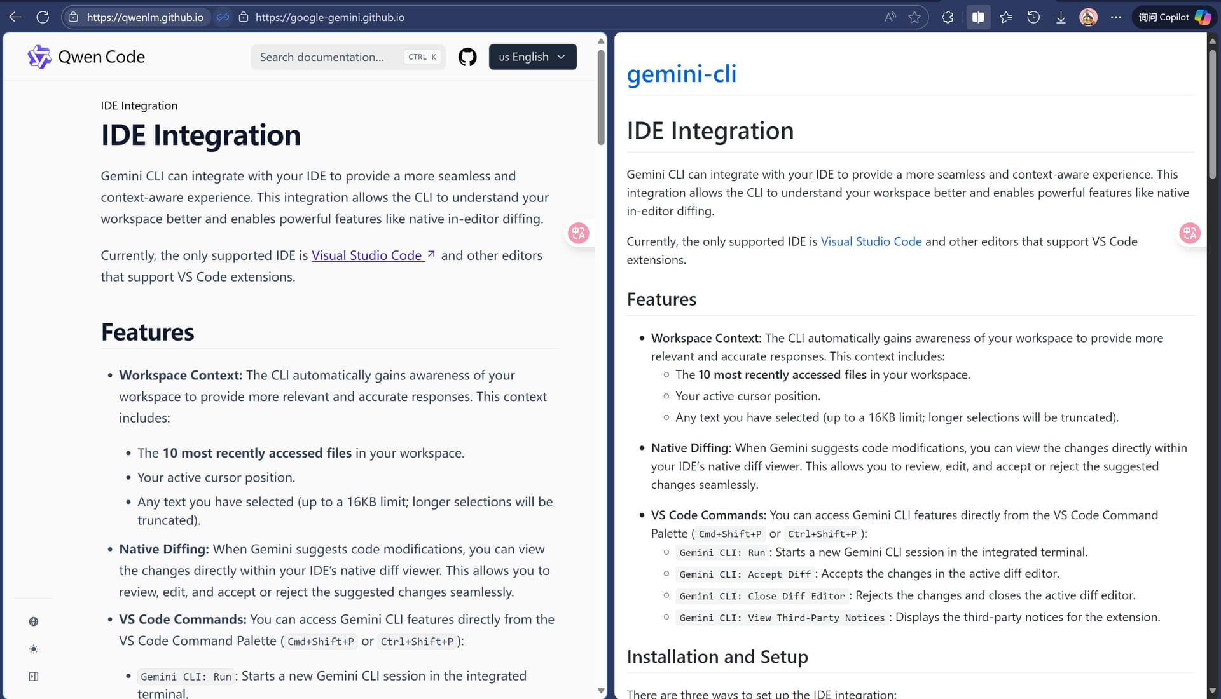Image resolution: width=1221 pixels, height=699 pixels.
Task: Click the left address https://qwenlm.github.io
Action: click(145, 17)
